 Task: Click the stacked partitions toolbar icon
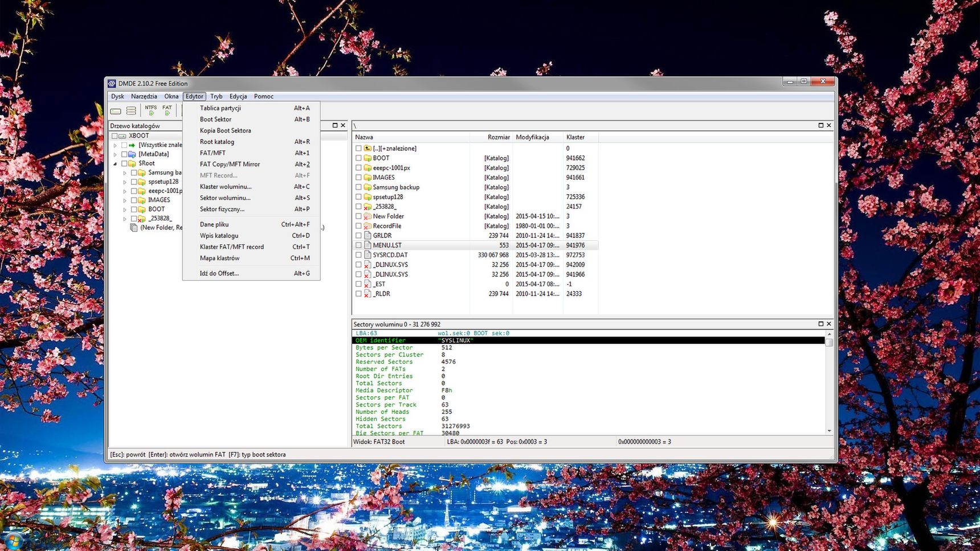(x=131, y=111)
